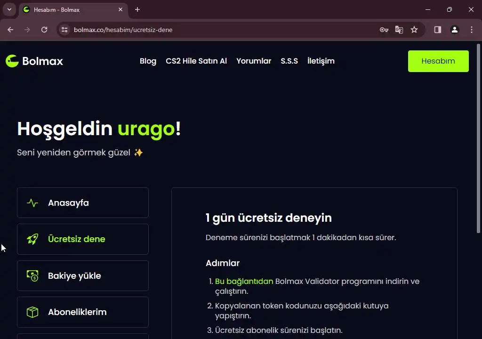Click the Bolmax brand name text
Image resolution: width=482 pixels, height=339 pixels.
click(42, 61)
